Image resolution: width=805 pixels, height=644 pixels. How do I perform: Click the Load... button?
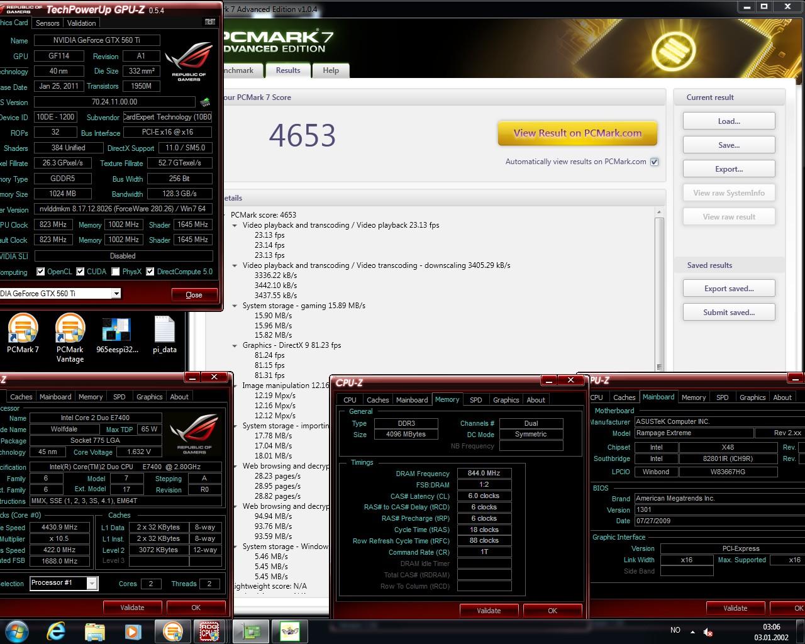coord(729,121)
